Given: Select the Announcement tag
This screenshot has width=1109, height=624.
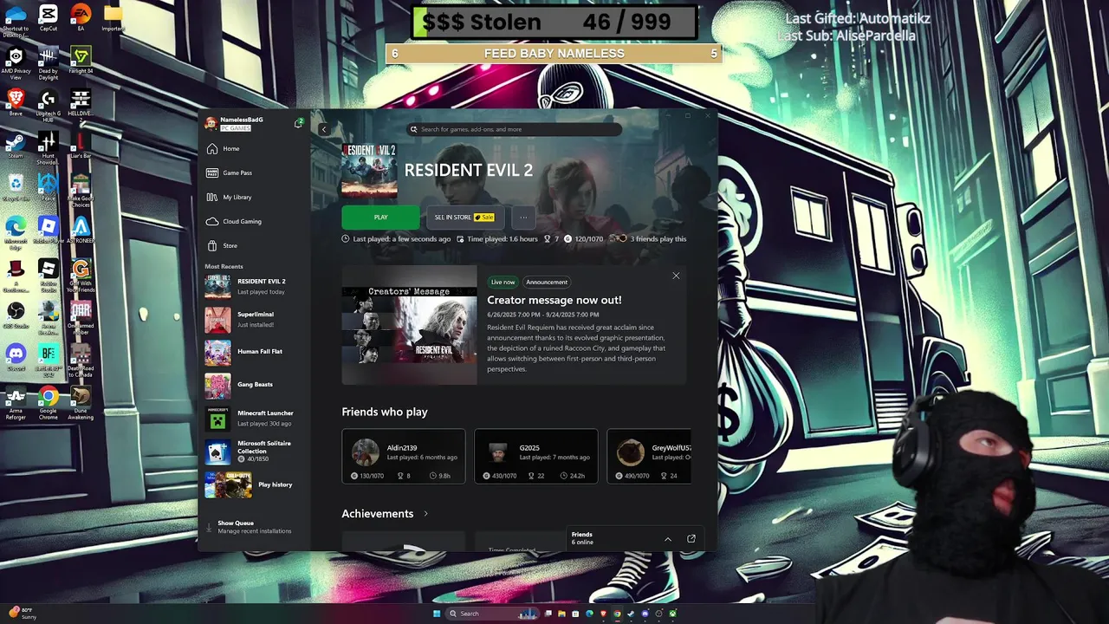Looking at the screenshot, I should pos(547,282).
